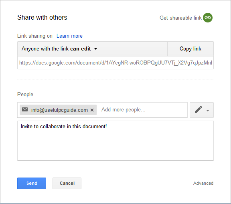231x204 pixels.
Task: Open the Learn more link
Action: (69, 36)
